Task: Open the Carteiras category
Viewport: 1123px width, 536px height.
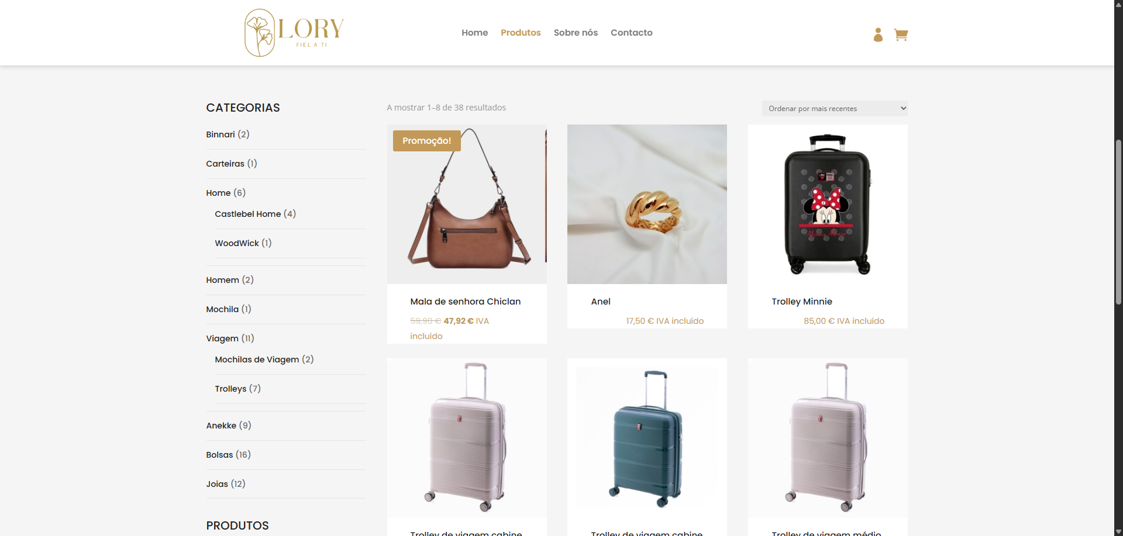Action: pos(225,164)
